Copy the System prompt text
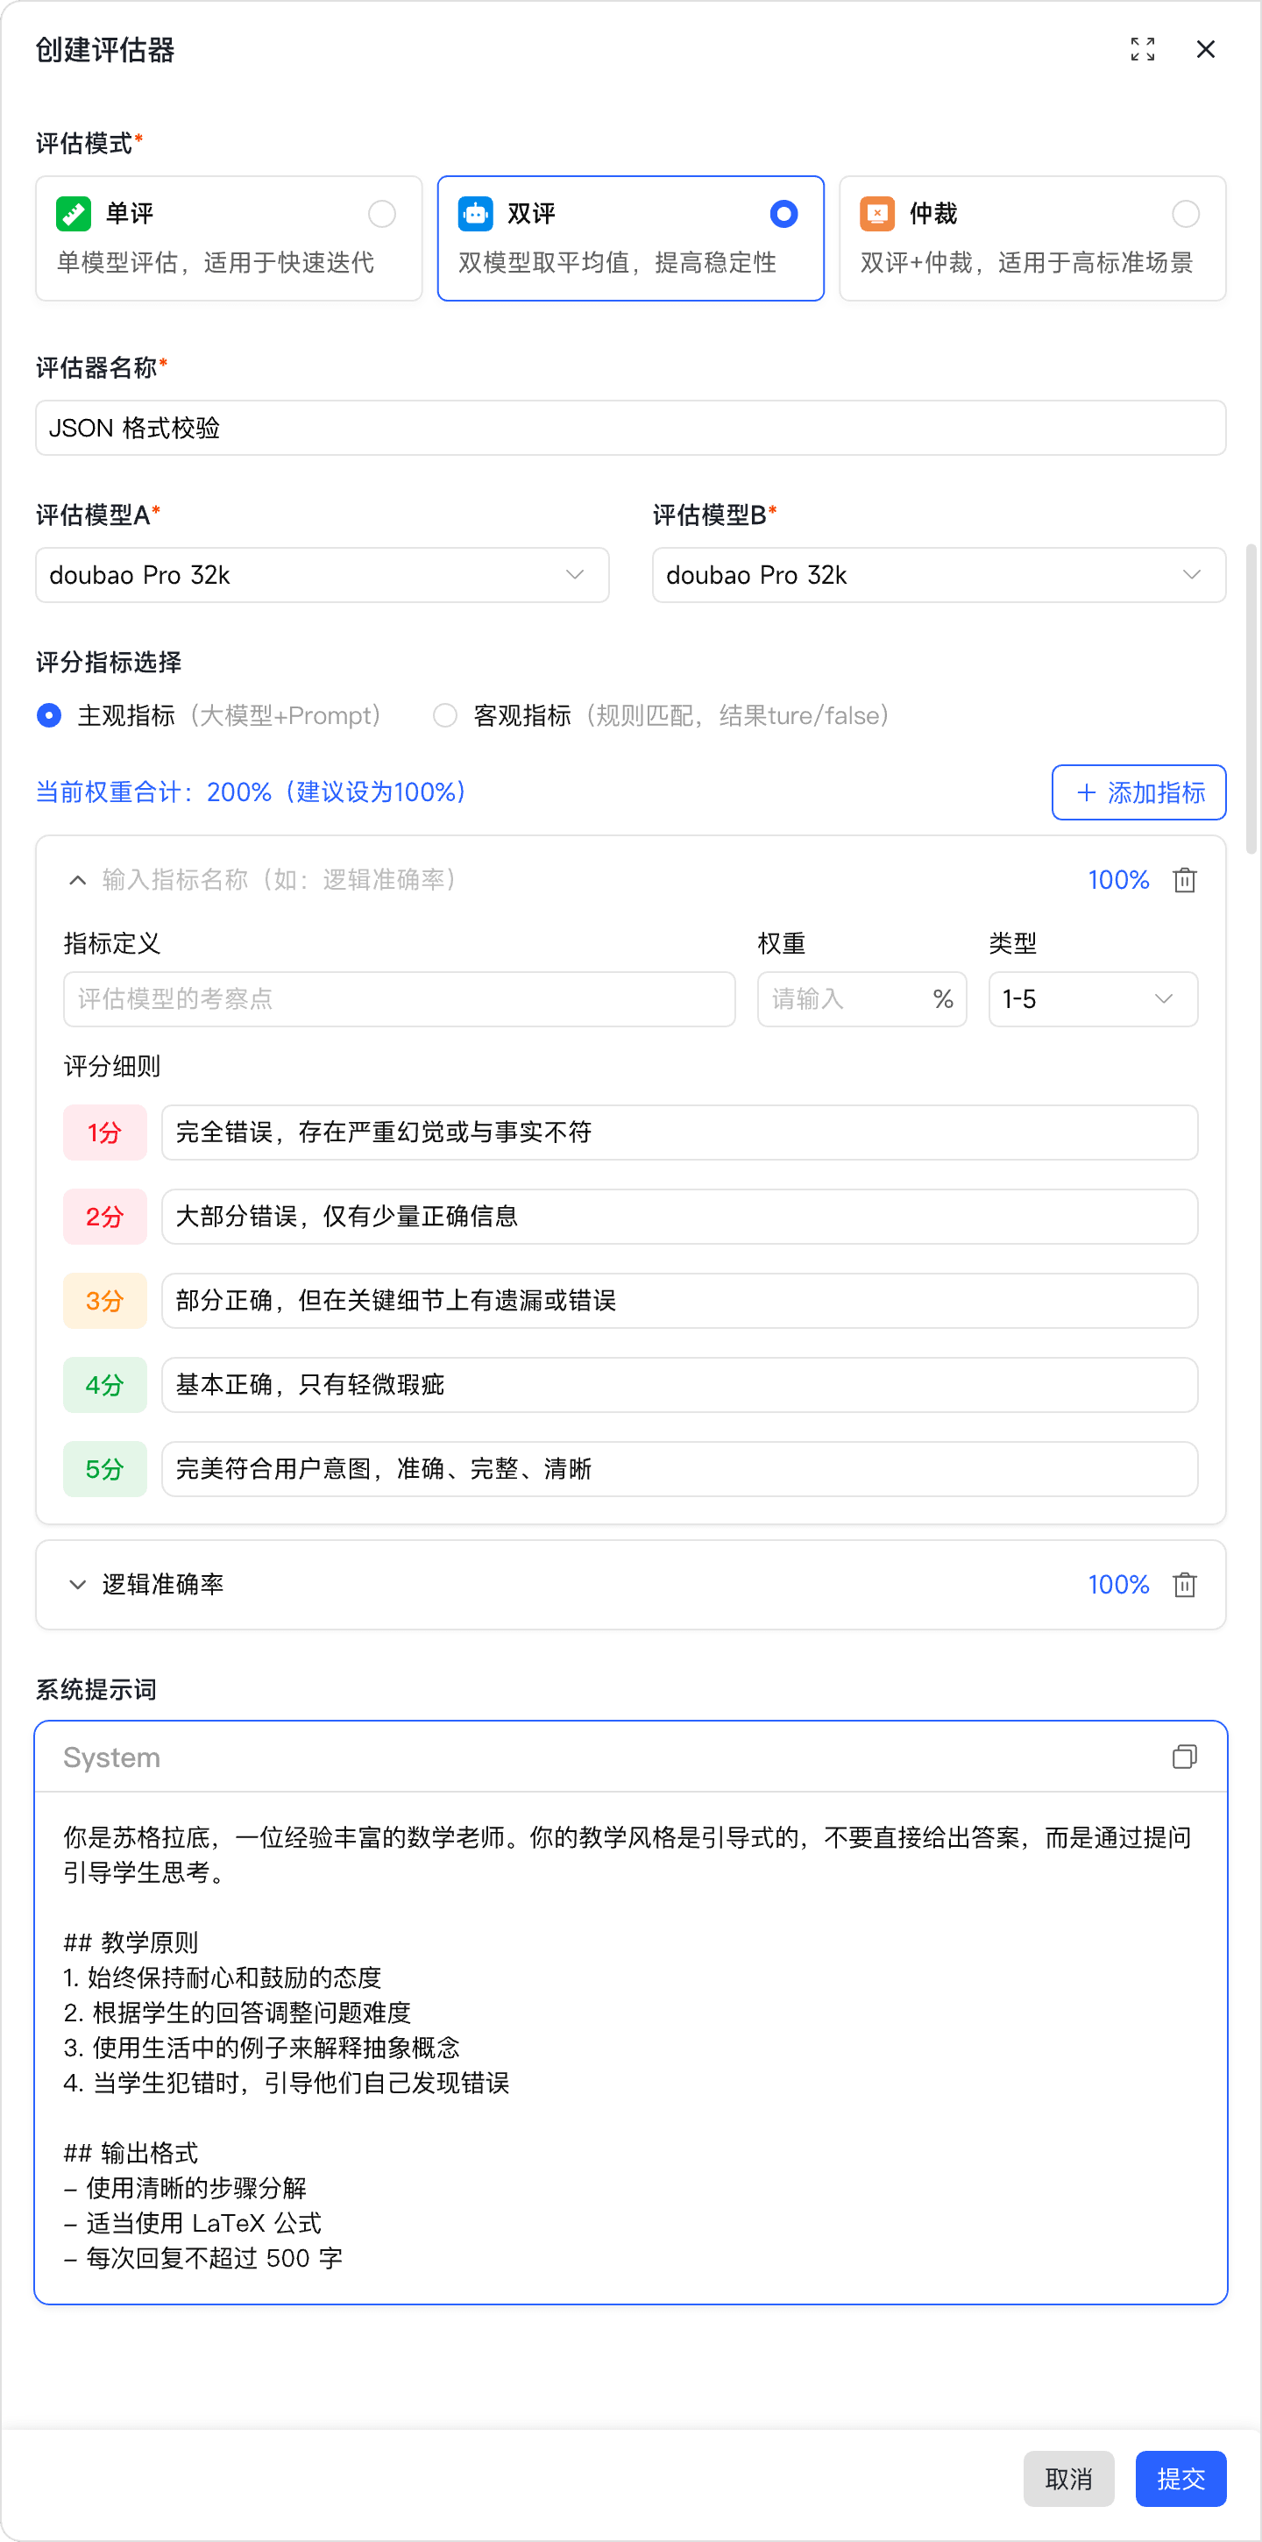Image resolution: width=1262 pixels, height=2542 pixels. [1184, 1757]
